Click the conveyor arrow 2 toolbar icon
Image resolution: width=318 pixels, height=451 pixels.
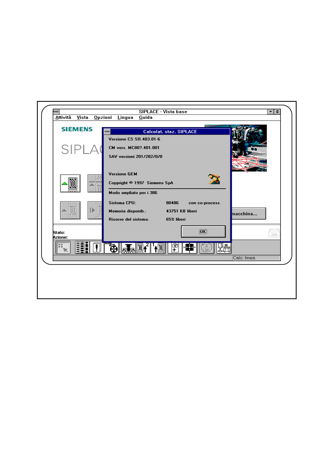coord(143,247)
